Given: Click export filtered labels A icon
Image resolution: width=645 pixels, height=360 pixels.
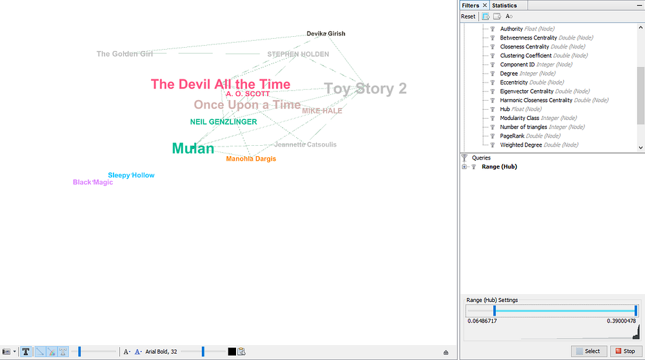Looking at the screenshot, I should [x=509, y=17].
